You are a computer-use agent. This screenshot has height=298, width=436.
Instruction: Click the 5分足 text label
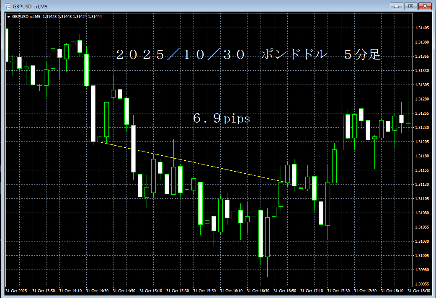pyautogui.click(x=362, y=54)
